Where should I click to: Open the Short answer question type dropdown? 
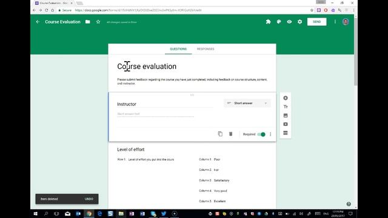tap(247, 103)
